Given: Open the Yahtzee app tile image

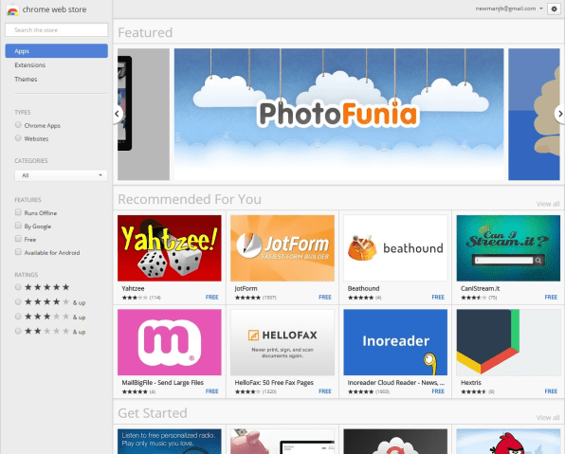Looking at the screenshot, I should (x=170, y=248).
